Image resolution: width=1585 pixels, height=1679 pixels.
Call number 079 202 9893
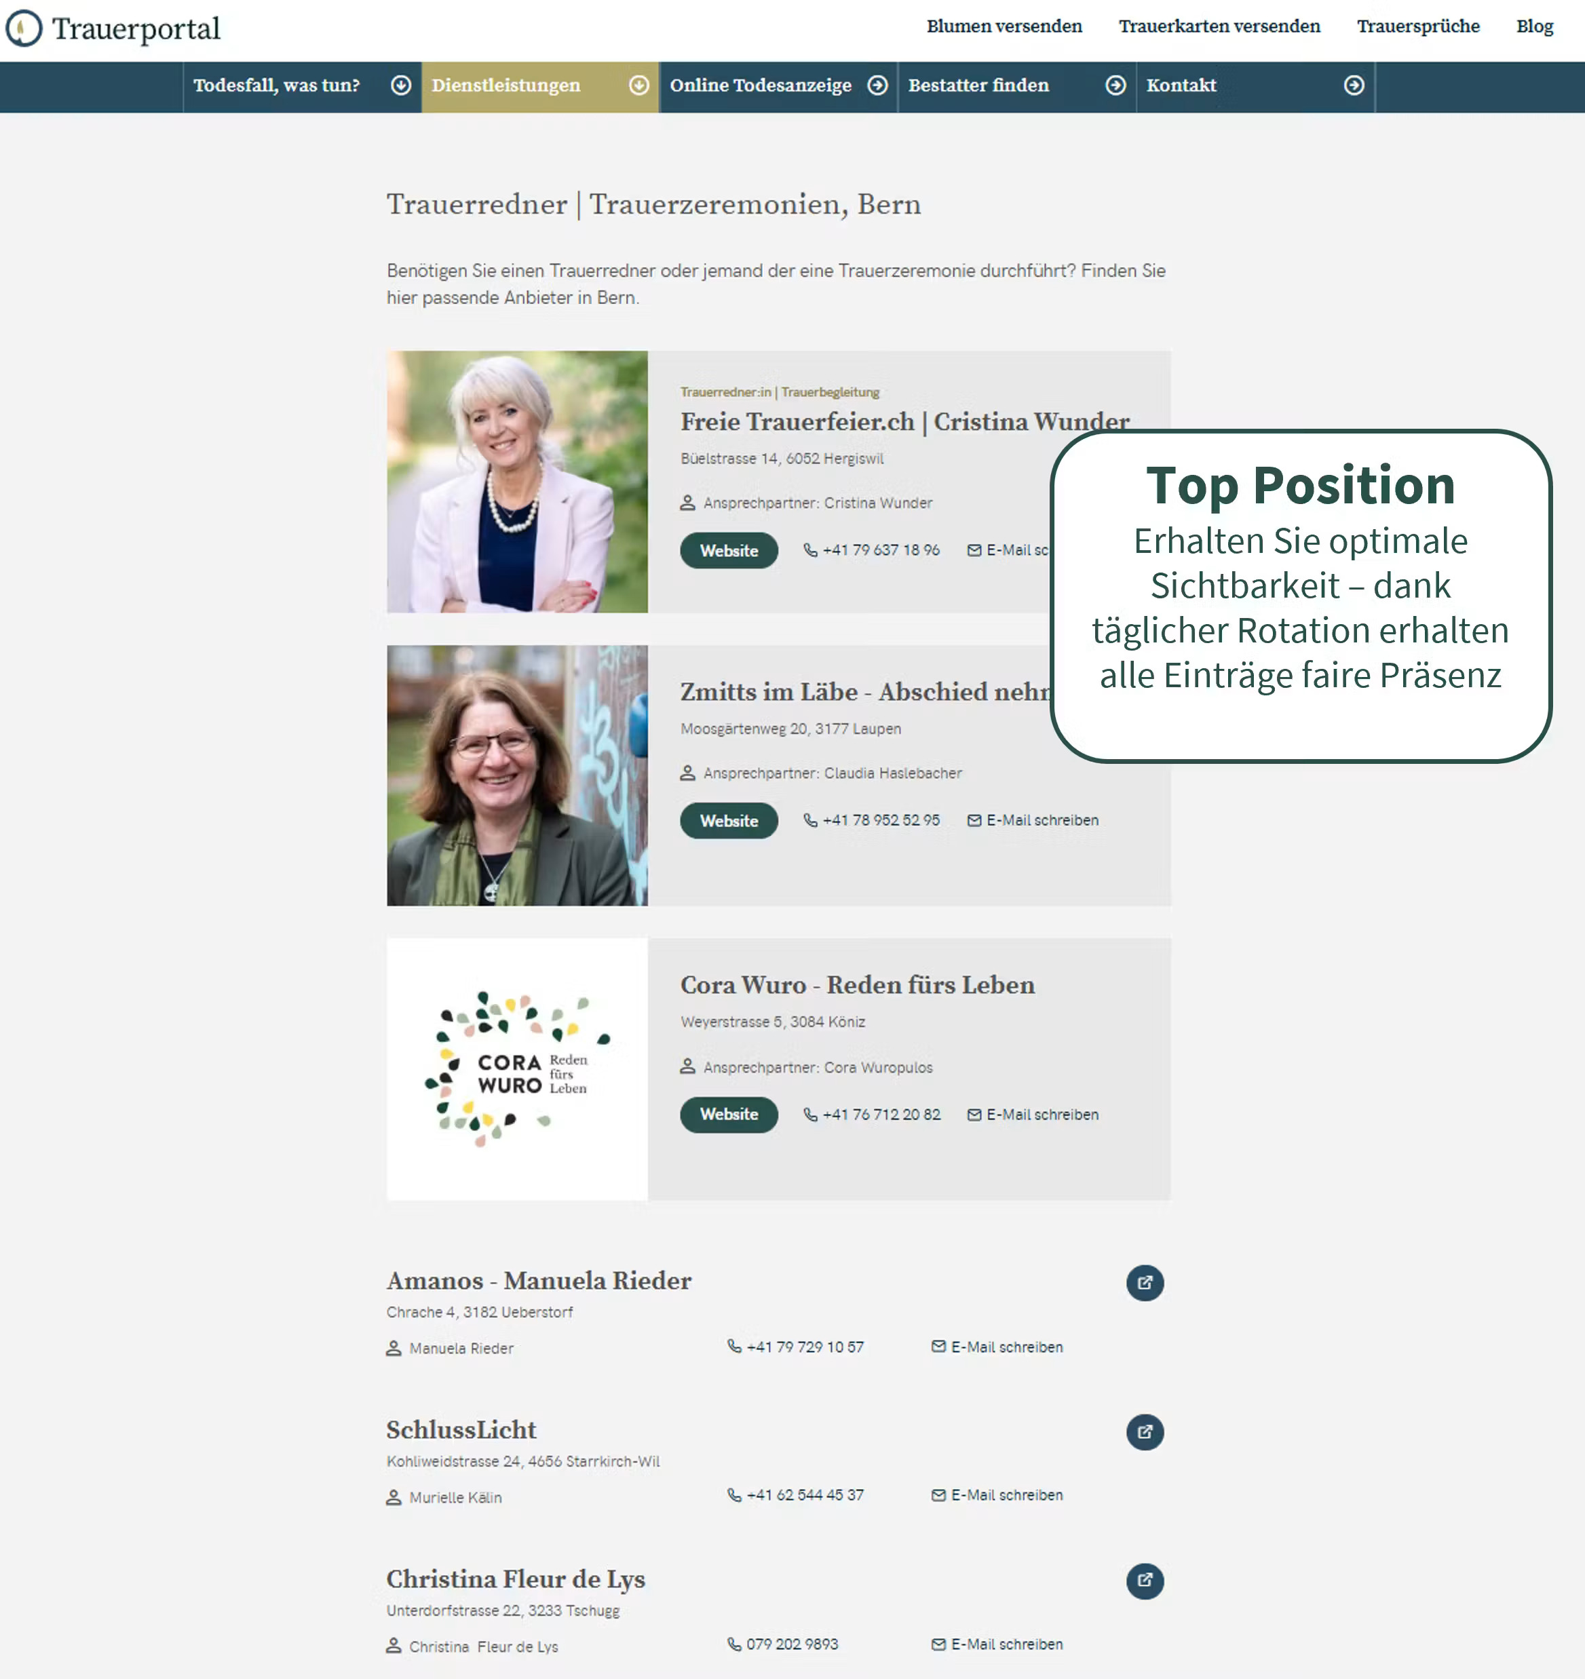(792, 1644)
